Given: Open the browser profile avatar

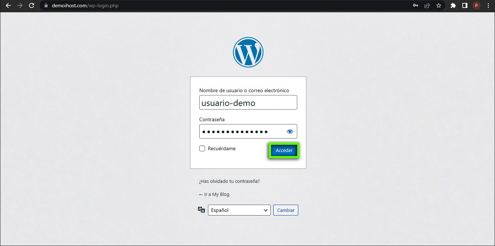Looking at the screenshot, I should pos(476,5).
